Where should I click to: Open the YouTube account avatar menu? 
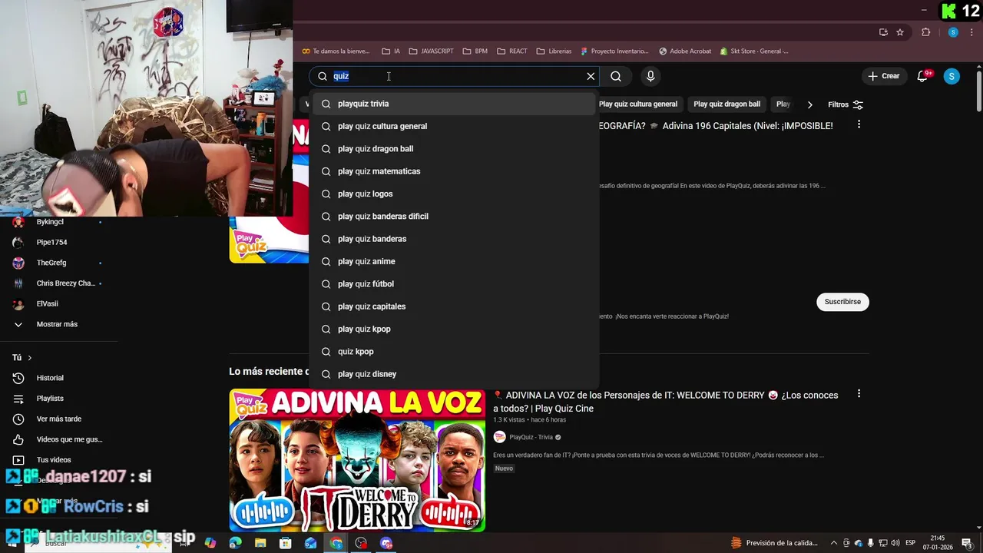point(952,76)
